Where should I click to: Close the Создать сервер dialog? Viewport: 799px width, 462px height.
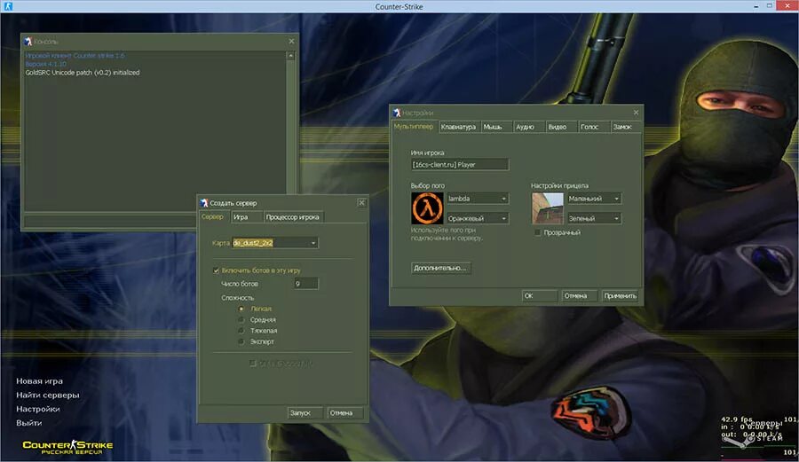(361, 202)
